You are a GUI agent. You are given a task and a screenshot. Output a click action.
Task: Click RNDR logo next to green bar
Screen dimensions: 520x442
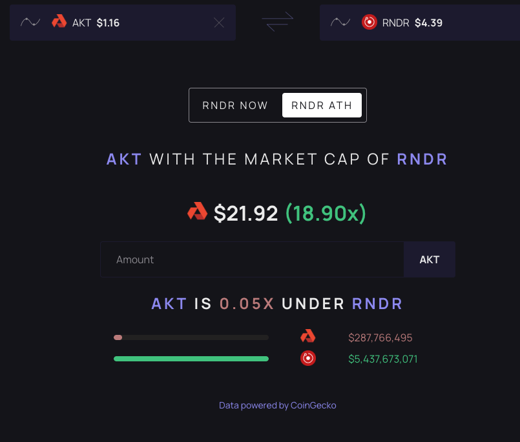307,358
